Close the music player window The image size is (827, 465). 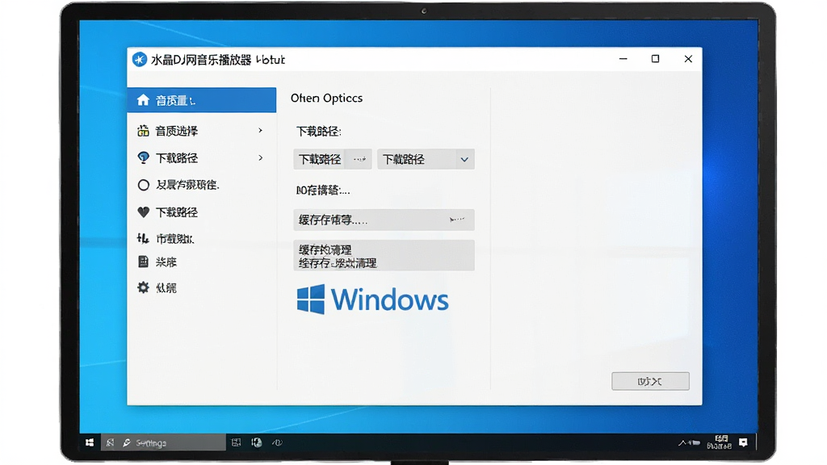[688, 59]
